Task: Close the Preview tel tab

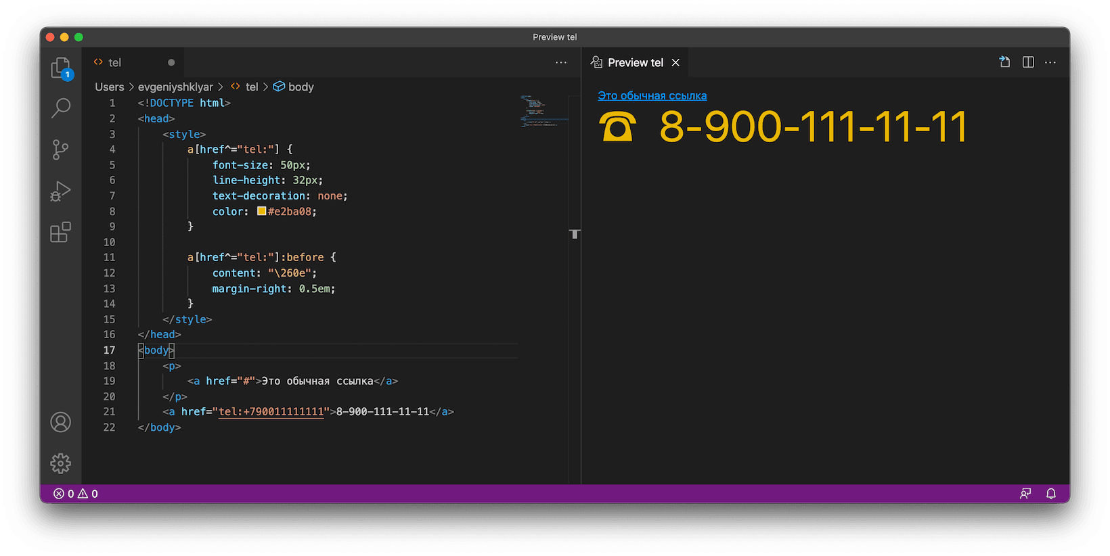Action: click(675, 62)
